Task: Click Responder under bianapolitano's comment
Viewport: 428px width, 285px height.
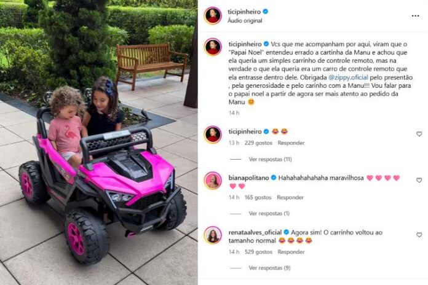Action: (290, 197)
